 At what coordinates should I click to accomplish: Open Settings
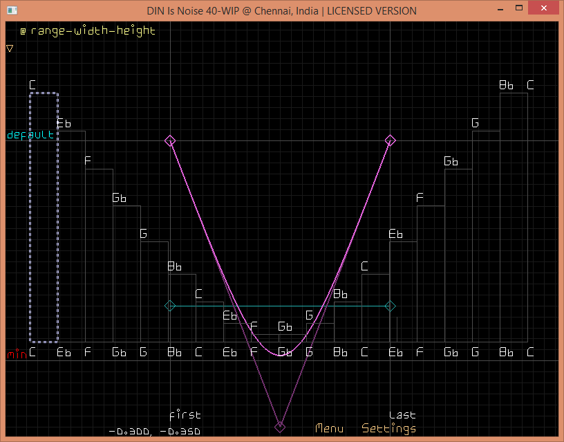coord(388,428)
